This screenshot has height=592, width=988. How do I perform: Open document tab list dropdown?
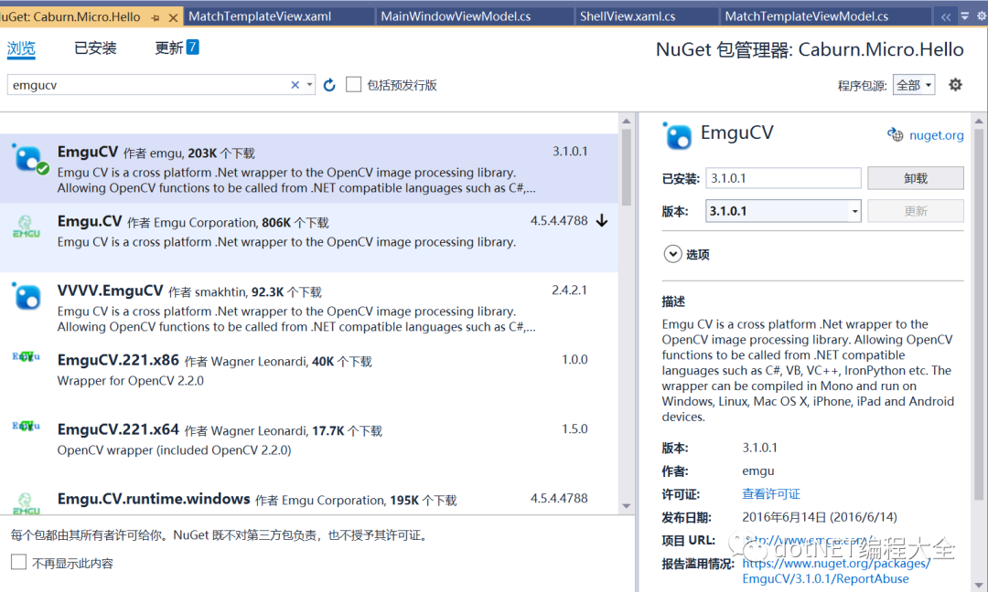pos(964,17)
